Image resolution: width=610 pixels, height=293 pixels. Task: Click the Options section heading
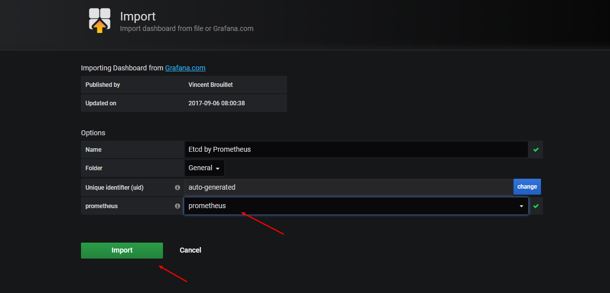[93, 133]
